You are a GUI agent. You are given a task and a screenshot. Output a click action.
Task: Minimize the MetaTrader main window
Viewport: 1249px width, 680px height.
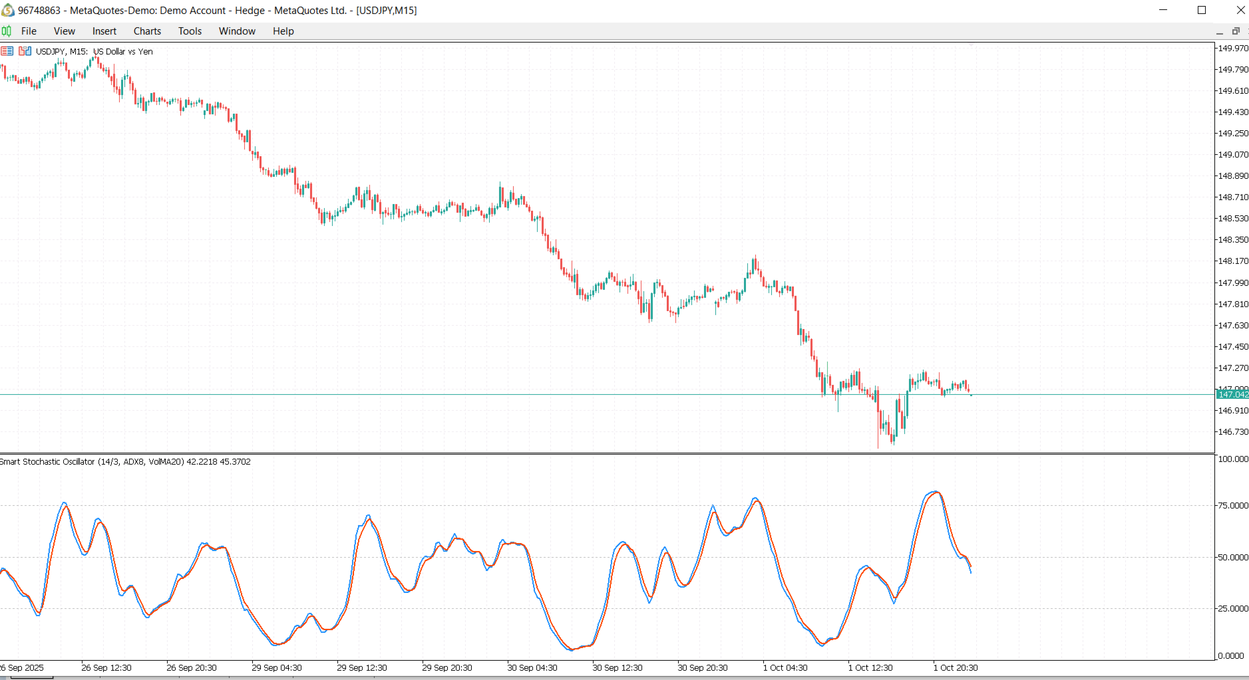[1164, 10]
